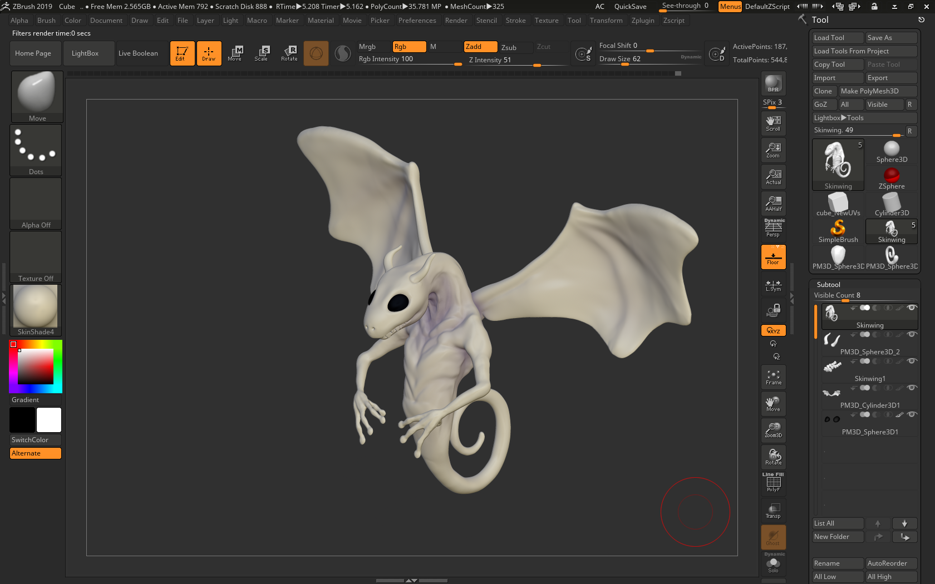Image resolution: width=935 pixels, height=584 pixels.
Task: Hide the PM3D_Sphere3D_2 subtool eye
Action: (912, 334)
